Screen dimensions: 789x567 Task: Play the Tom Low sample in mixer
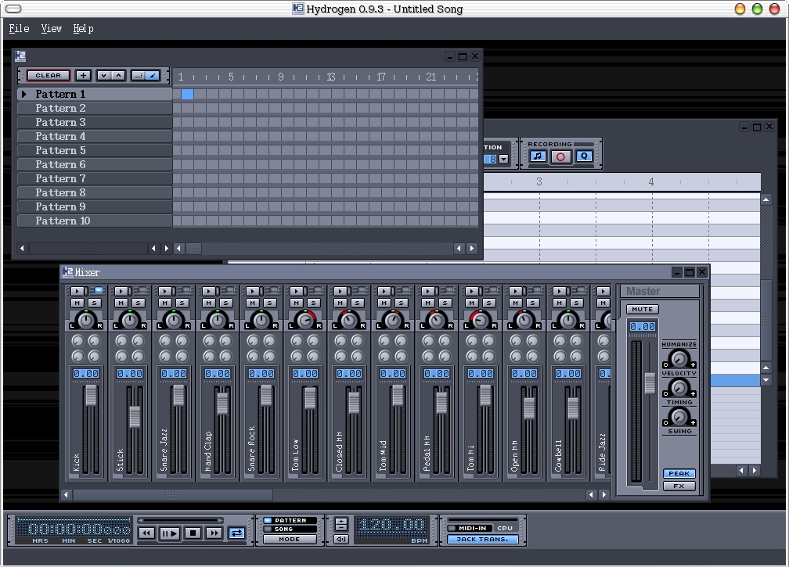pyautogui.click(x=297, y=291)
